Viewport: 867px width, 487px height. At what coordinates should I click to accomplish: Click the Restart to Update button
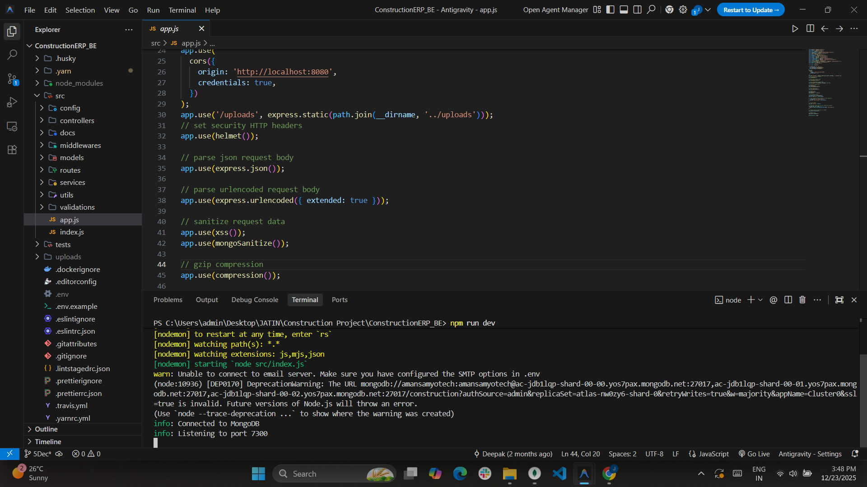[750, 10]
